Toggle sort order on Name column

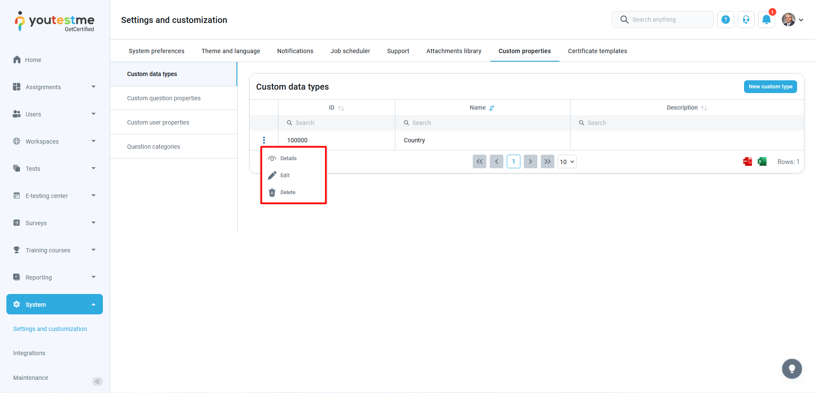(492, 108)
